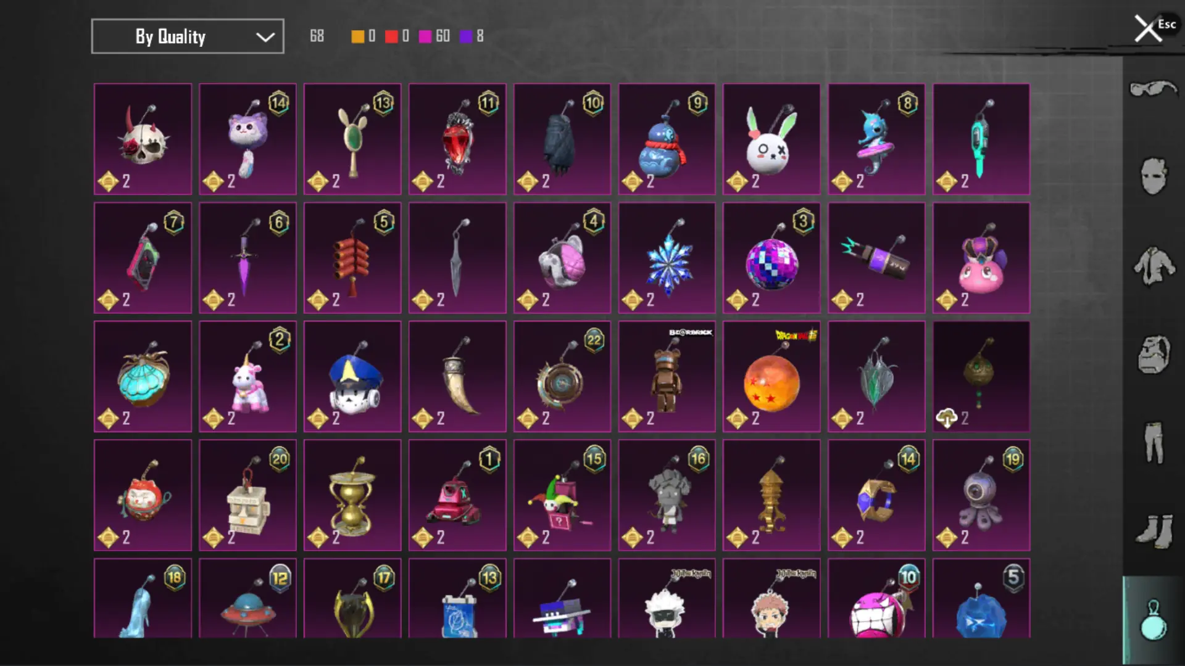Filter by the red quality swatch

point(391,36)
